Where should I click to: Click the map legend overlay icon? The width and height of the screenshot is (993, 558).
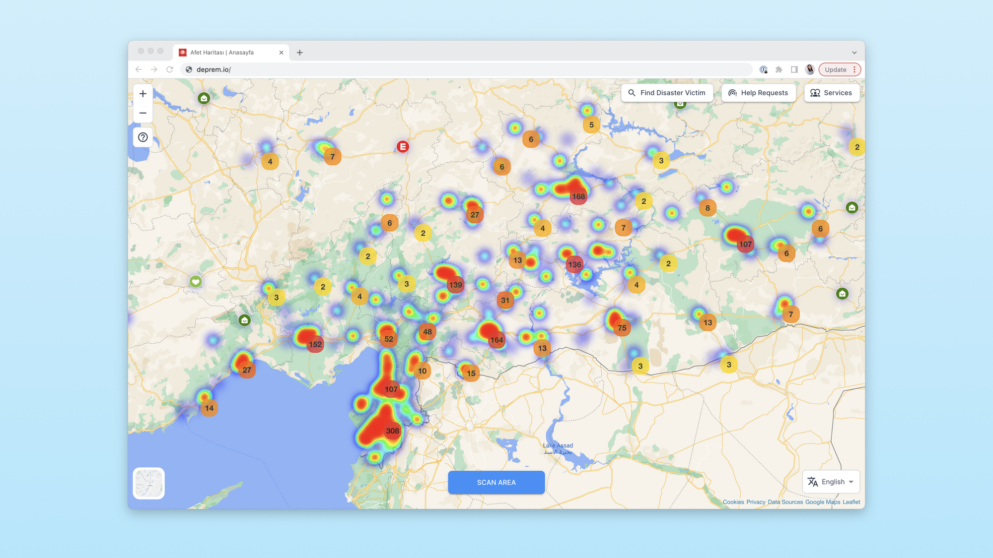point(148,483)
